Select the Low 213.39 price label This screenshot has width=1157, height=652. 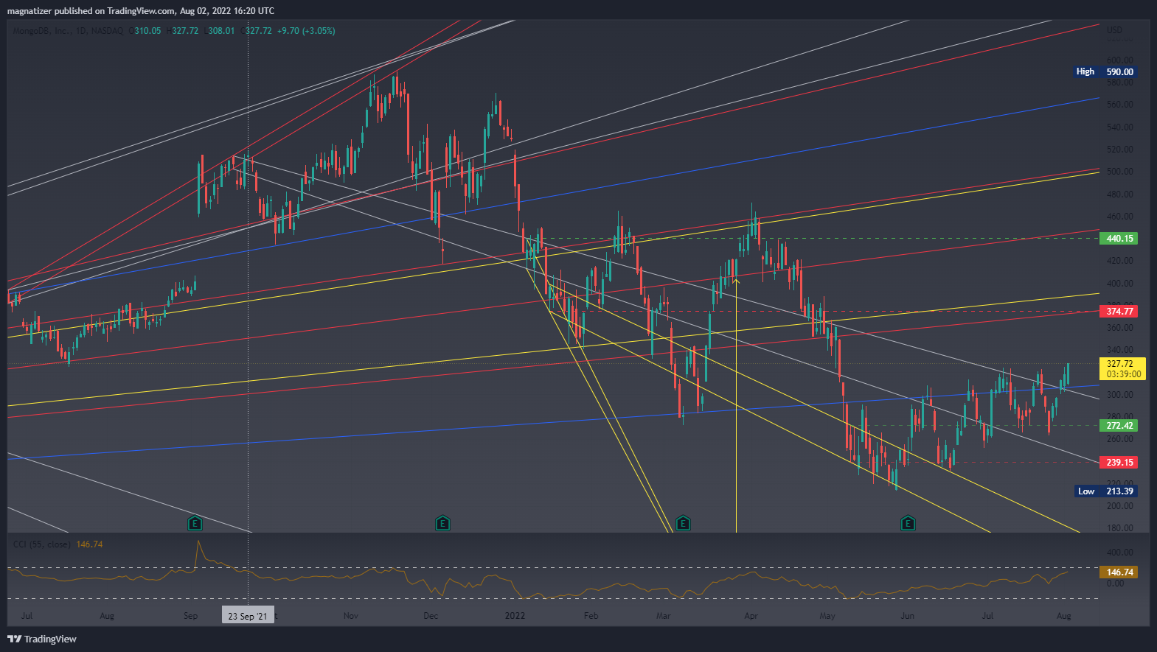coord(1105,491)
